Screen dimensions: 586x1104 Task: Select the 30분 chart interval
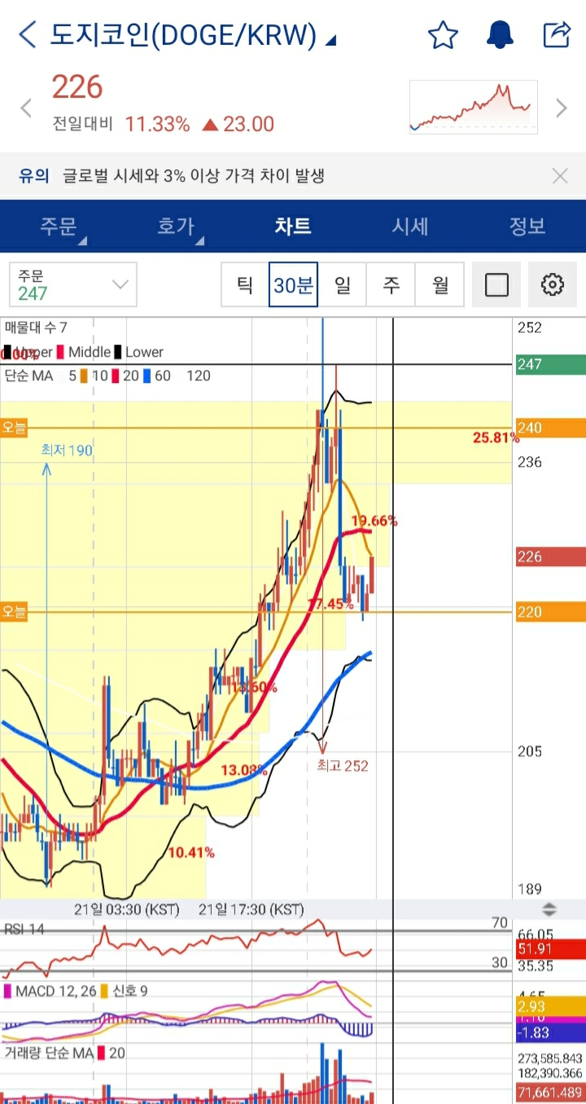pos(294,284)
